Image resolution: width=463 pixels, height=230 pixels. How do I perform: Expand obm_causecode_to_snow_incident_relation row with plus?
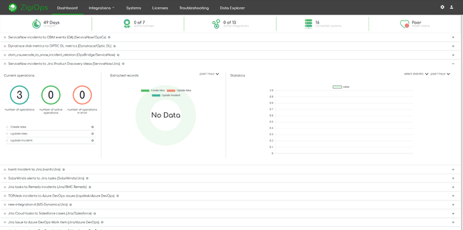(453, 55)
